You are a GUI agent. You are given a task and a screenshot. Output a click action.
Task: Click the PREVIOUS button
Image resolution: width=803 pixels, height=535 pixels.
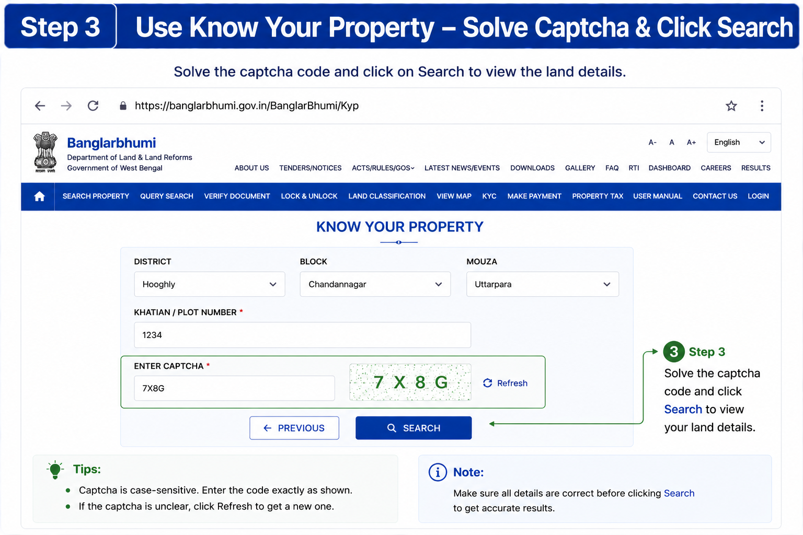pyautogui.click(x=294, y=428)
